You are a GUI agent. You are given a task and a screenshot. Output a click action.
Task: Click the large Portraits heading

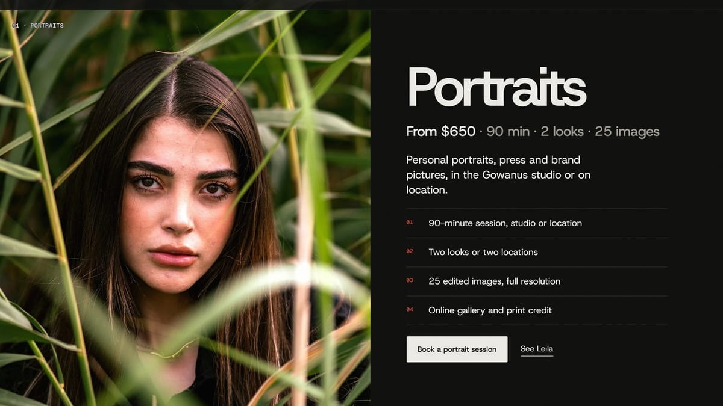496,87
